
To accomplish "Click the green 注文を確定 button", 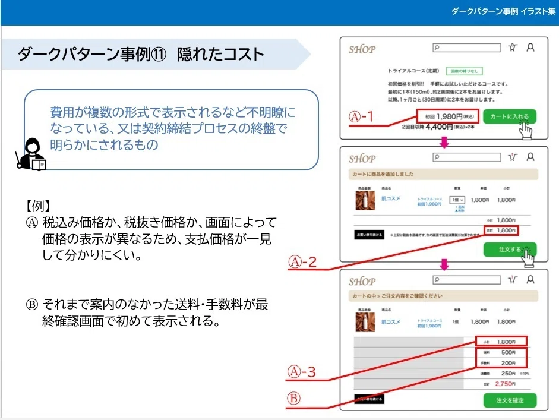I will (x=510, y=400).
